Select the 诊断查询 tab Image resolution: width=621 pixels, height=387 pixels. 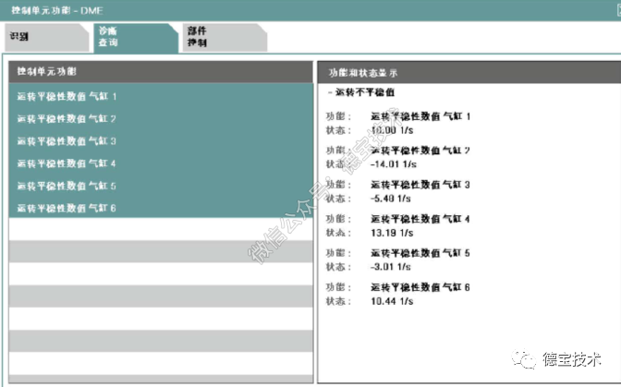pos(109,37)
